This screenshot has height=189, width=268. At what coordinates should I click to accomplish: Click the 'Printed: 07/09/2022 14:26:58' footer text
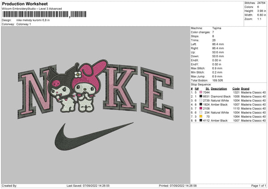[178, 186]
